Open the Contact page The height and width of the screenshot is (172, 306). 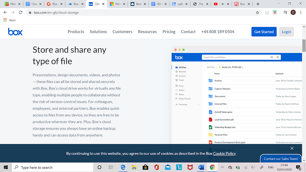point(188,32)
